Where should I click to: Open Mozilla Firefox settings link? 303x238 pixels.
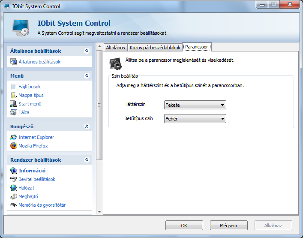pos(33,146)
